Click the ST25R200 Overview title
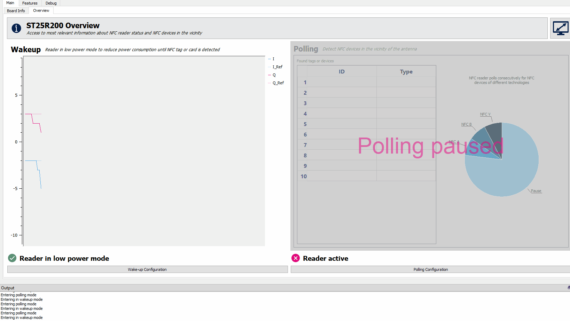 (x=63, y=25)
